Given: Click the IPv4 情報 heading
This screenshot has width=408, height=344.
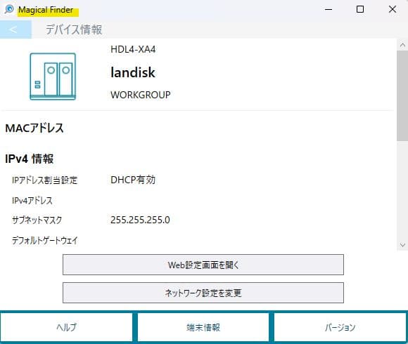Looking at the screenshot, I should [x=29, y=159].
